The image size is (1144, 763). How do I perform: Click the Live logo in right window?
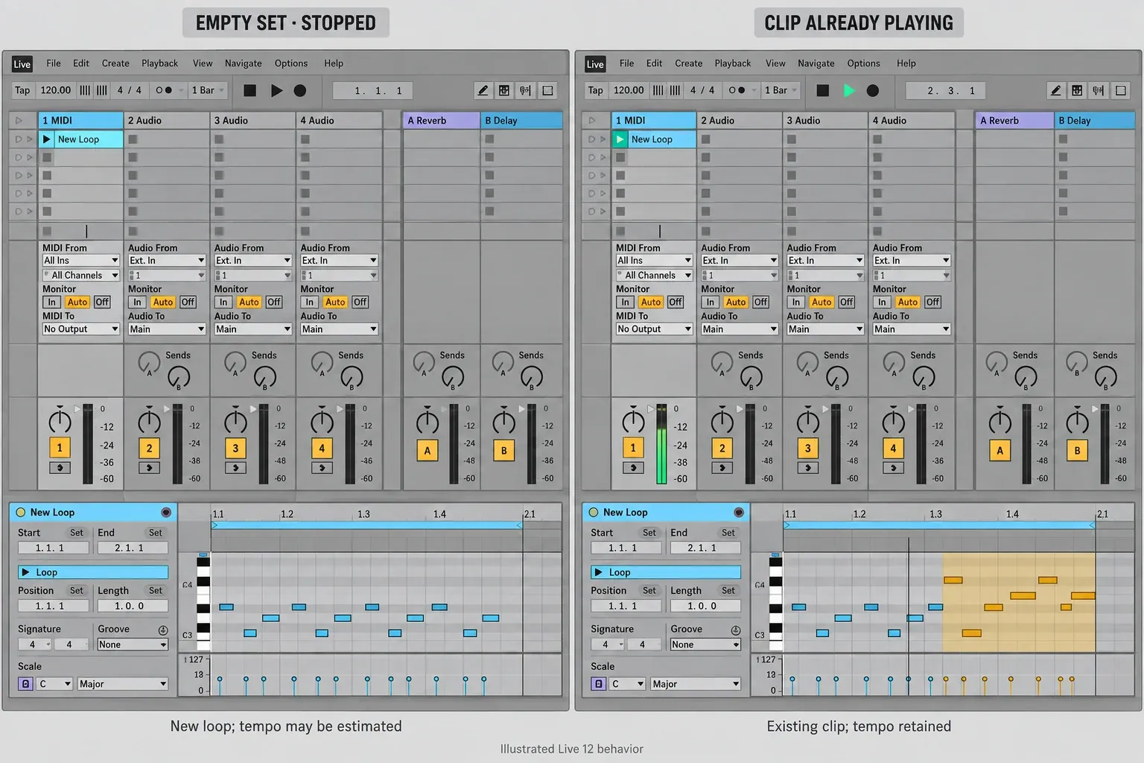pyautogui.click(x=595, y=64)
